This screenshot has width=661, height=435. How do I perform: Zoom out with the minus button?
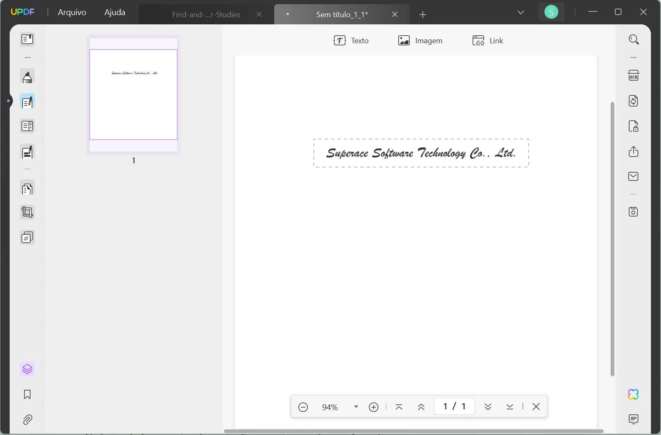click(303, 407)
